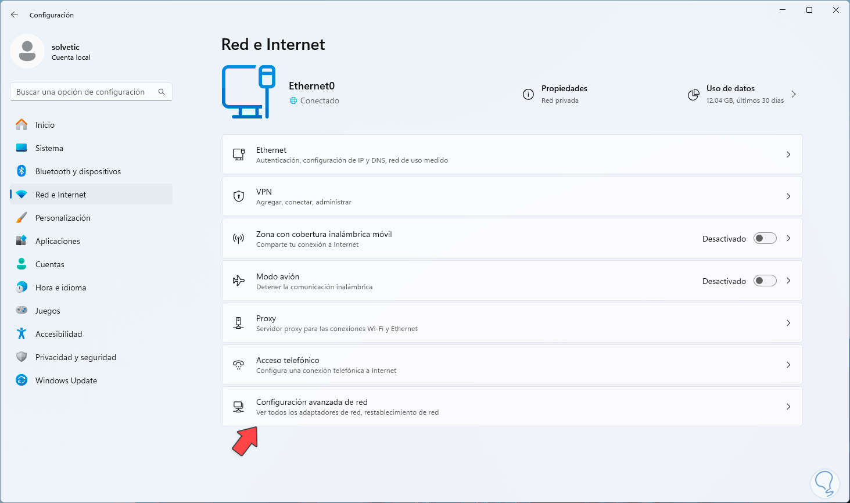Click the VPN shield icon
The image size is (850, 503).
click(238, 196)
